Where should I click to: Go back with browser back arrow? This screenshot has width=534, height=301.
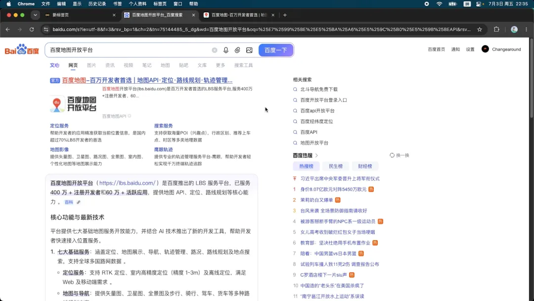tap(8, 30)
